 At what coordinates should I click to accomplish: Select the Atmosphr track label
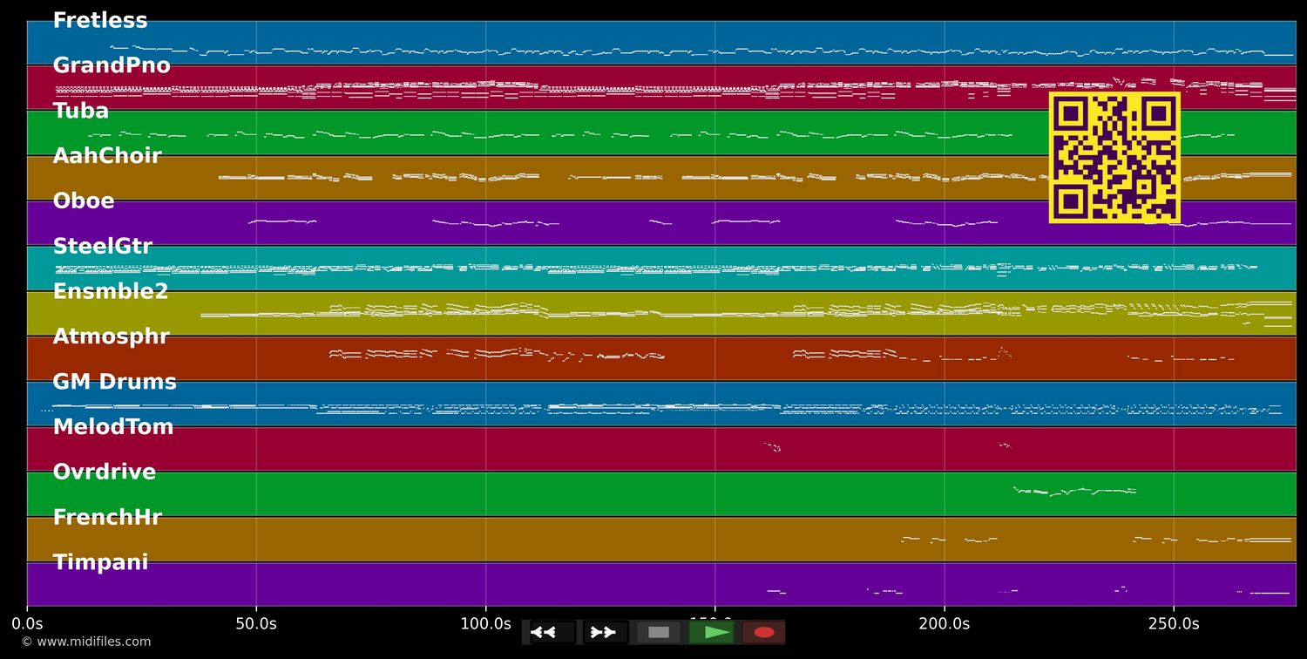(111, 337)
